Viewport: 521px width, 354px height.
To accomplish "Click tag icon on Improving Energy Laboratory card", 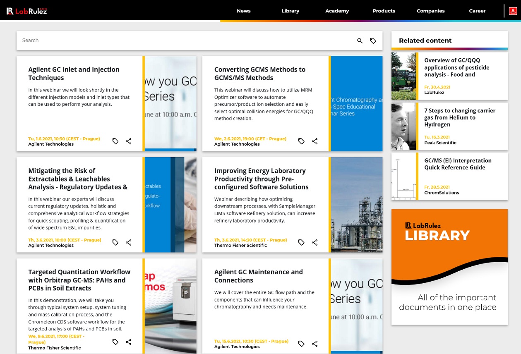I will (x=301, y=243).
